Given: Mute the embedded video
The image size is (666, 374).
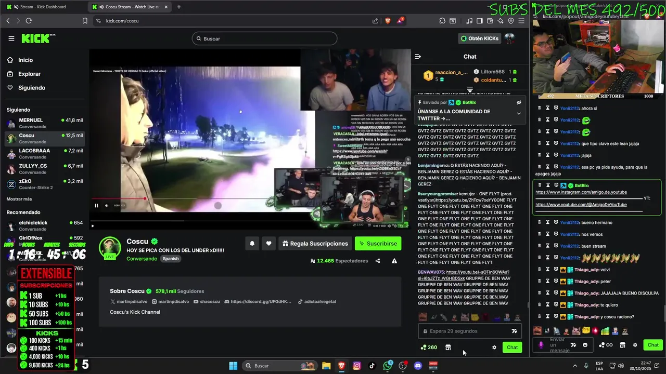Looking at the screenshot, I should pos(107,206).
